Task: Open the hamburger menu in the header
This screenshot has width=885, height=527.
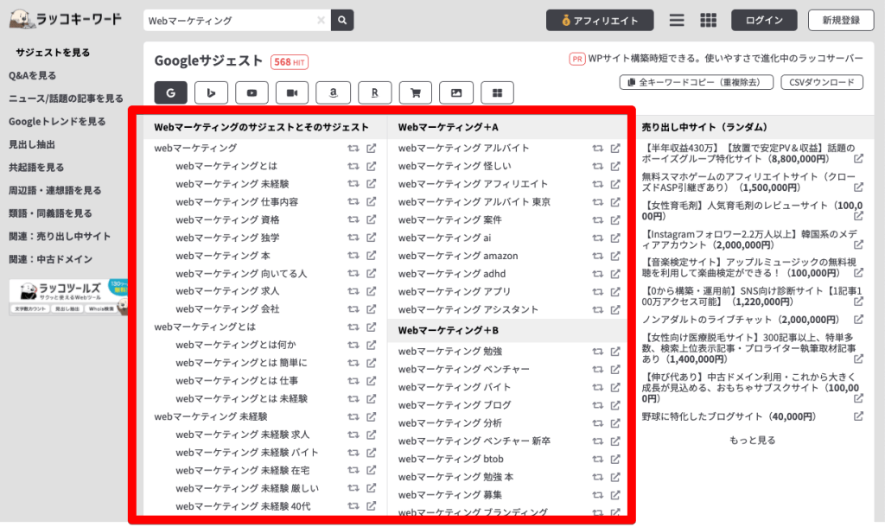Action: (677, 20)
